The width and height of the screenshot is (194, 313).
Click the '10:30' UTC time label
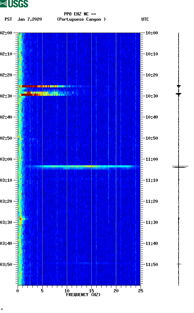[152, 96]
